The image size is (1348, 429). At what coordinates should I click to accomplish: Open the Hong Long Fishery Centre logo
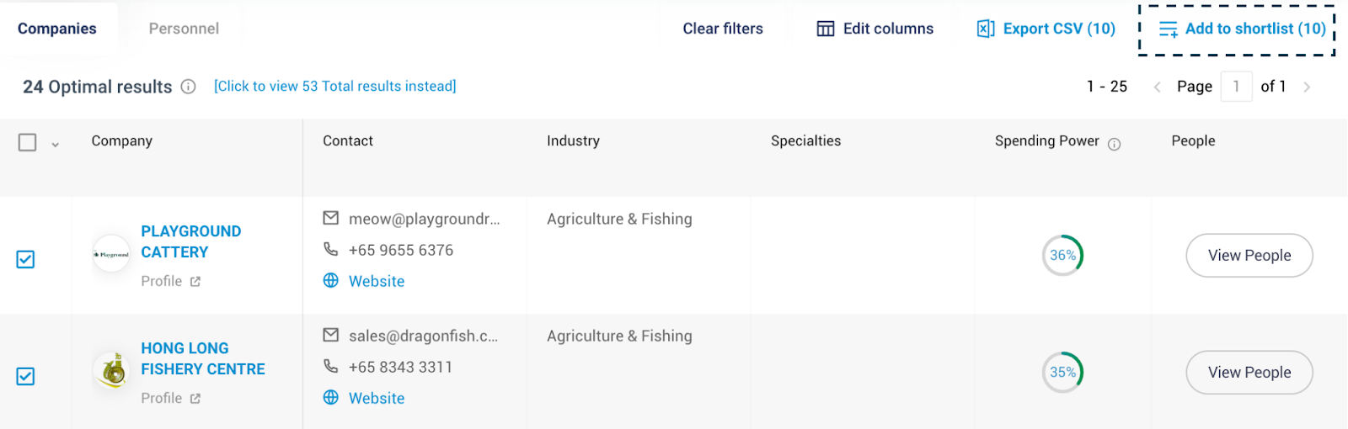coord(111,370)
